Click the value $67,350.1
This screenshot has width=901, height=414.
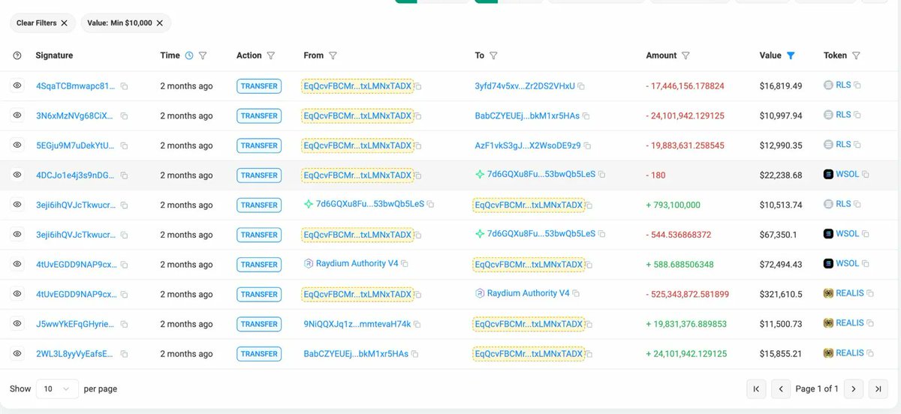pos(778,234)
